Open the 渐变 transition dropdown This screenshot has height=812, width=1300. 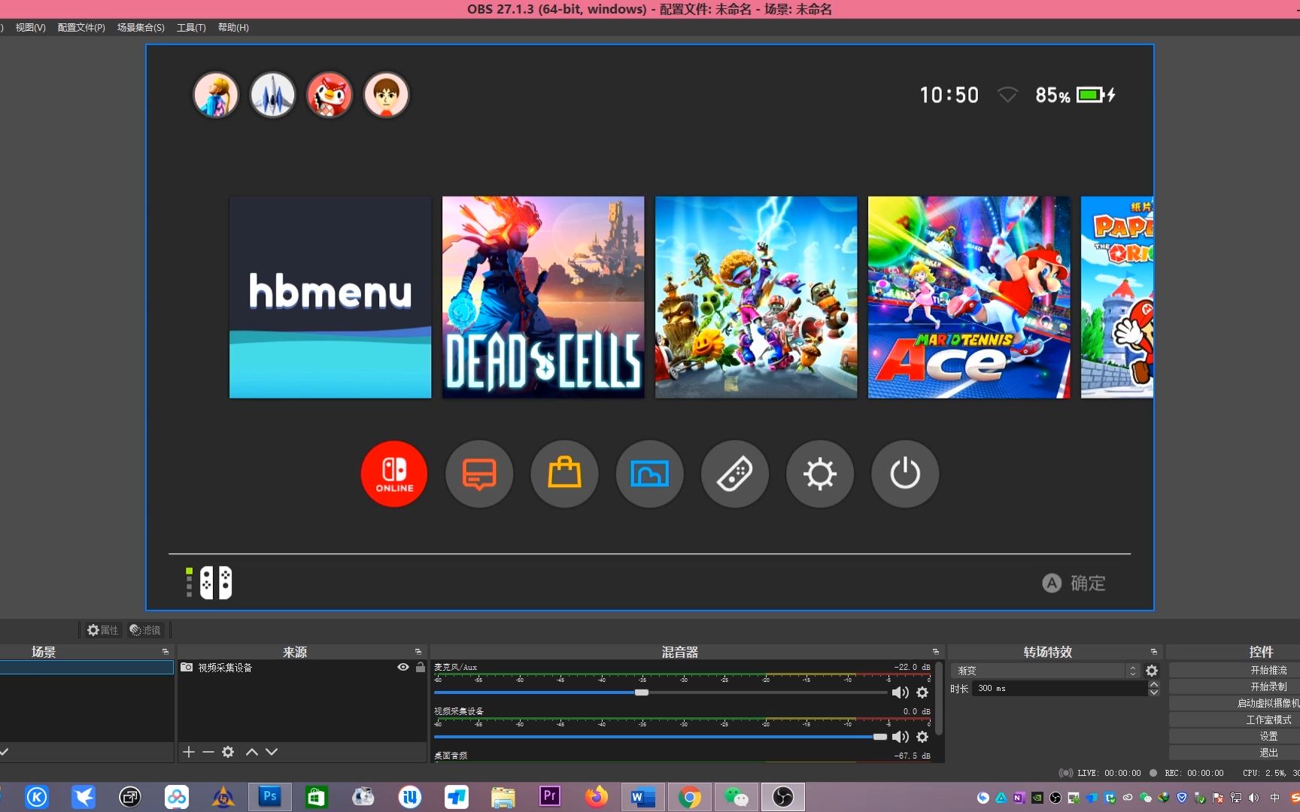[1046, 671]
